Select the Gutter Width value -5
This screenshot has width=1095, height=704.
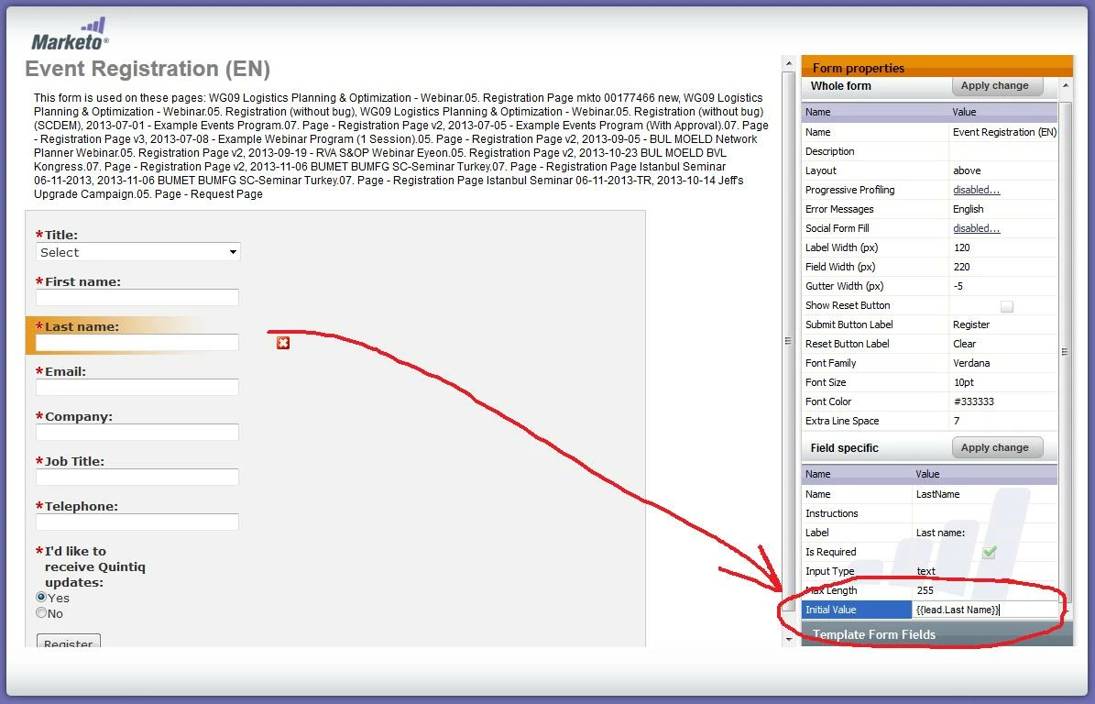pyautogui.click(x=958, y=286)
